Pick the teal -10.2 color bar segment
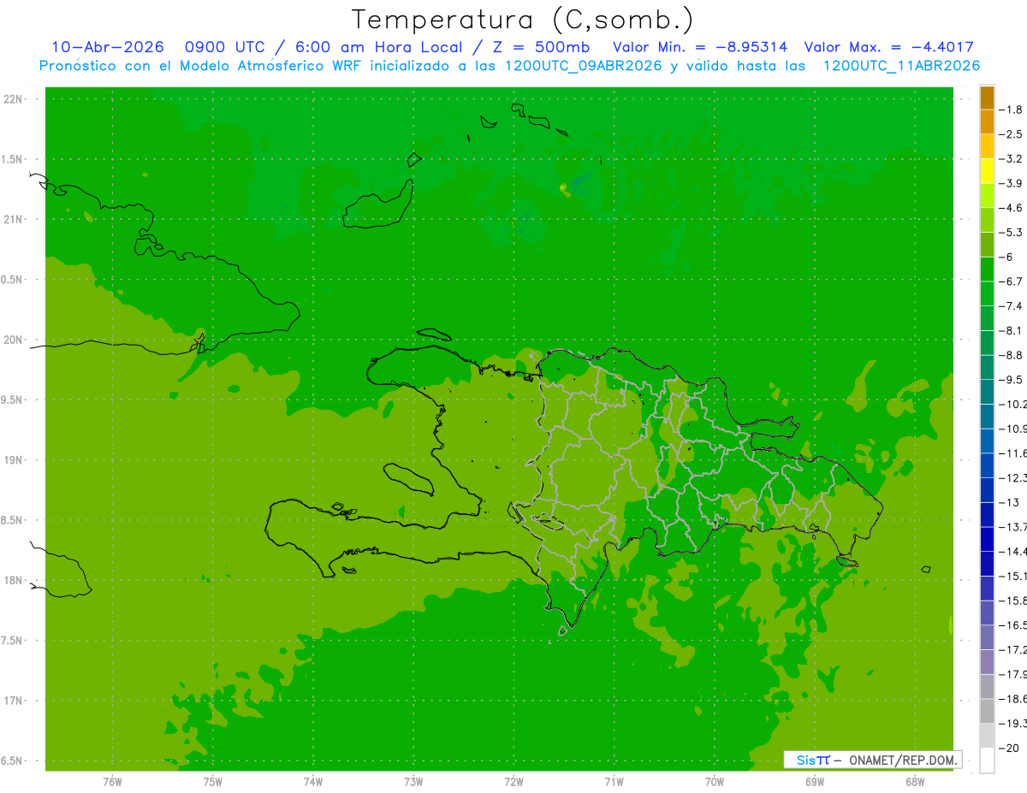Image resolution: width=1027 pixels, height=793 pixels. 987,393
